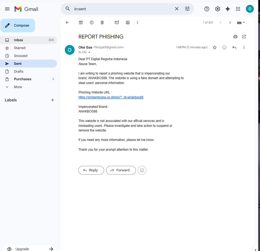The image size is (260, 251).
Task: Open the Starred folder
Action: [28, 48]
